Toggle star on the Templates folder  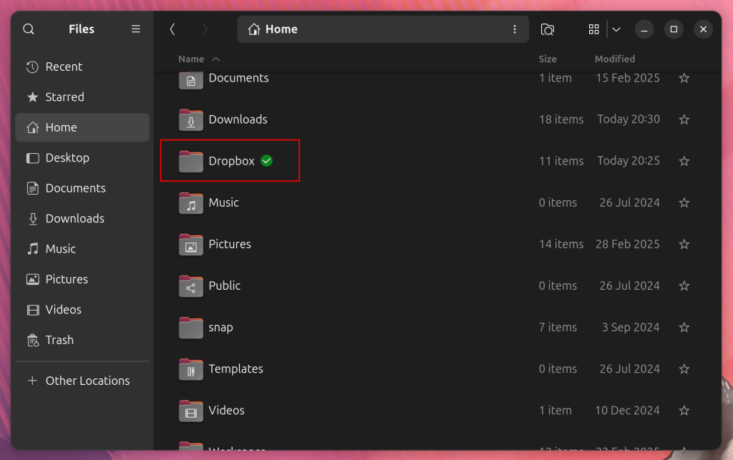point(684,369)
